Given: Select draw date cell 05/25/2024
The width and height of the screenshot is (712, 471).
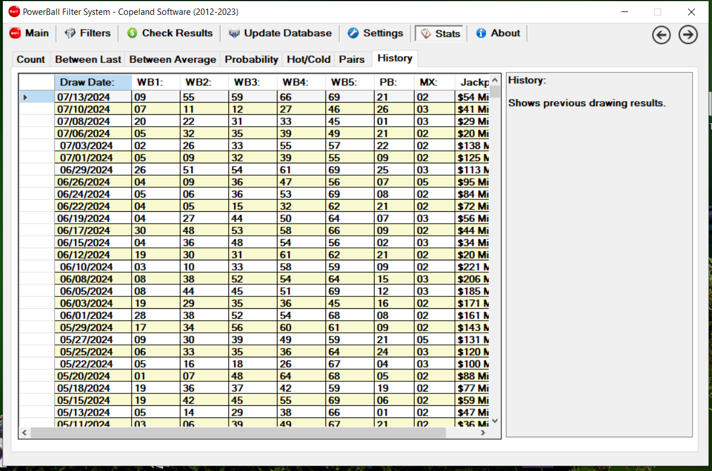Looking at the screenshot, I should (93, 352).
